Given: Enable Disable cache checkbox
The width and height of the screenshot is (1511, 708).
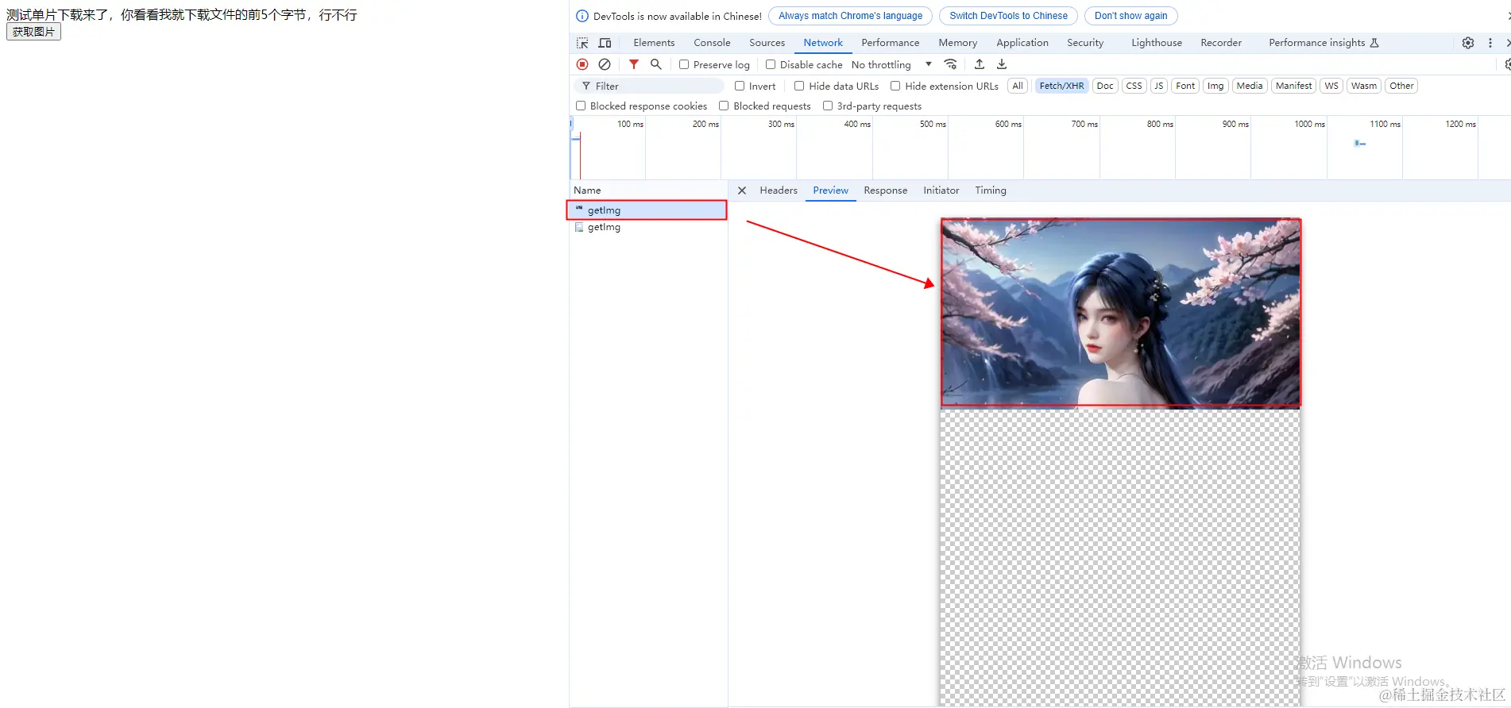Looking at the screenshot, I should tap(771, 64).
